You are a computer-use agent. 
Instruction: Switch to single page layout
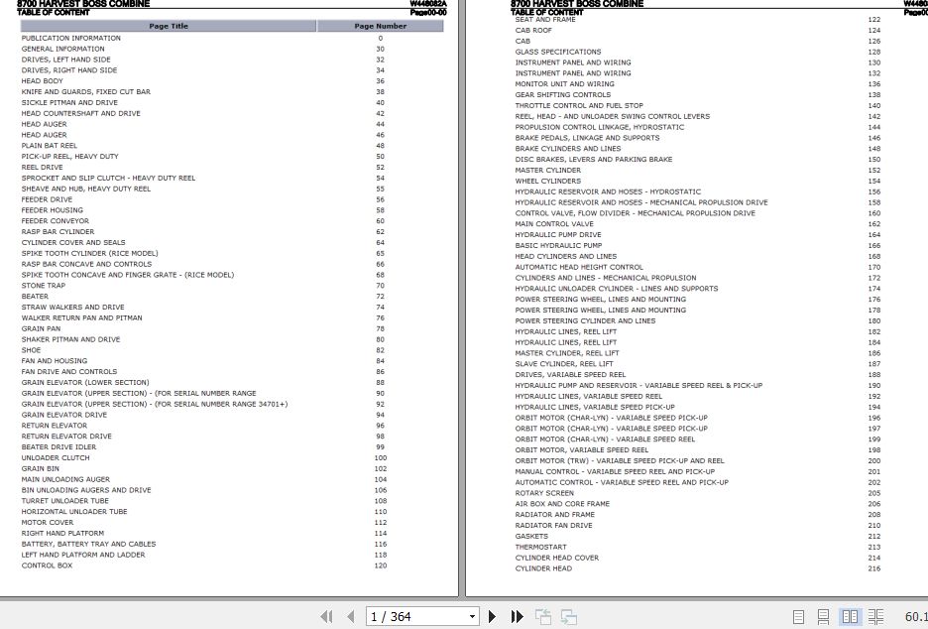(798, 616)
